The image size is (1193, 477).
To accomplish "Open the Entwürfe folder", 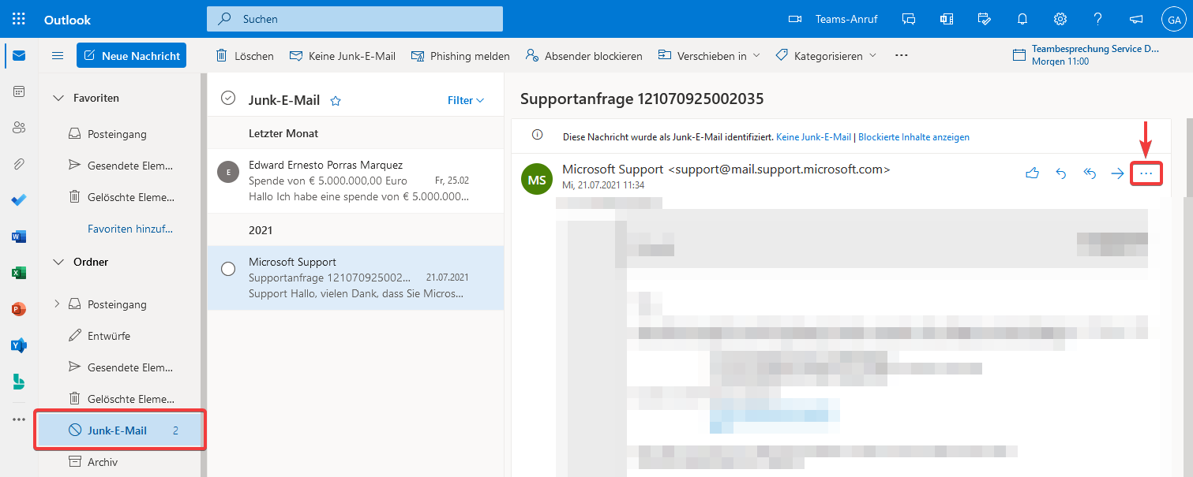I will click(x=109, y=336).
